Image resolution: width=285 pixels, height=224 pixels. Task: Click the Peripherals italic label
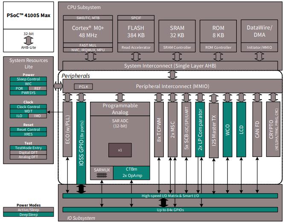[76, 76]
